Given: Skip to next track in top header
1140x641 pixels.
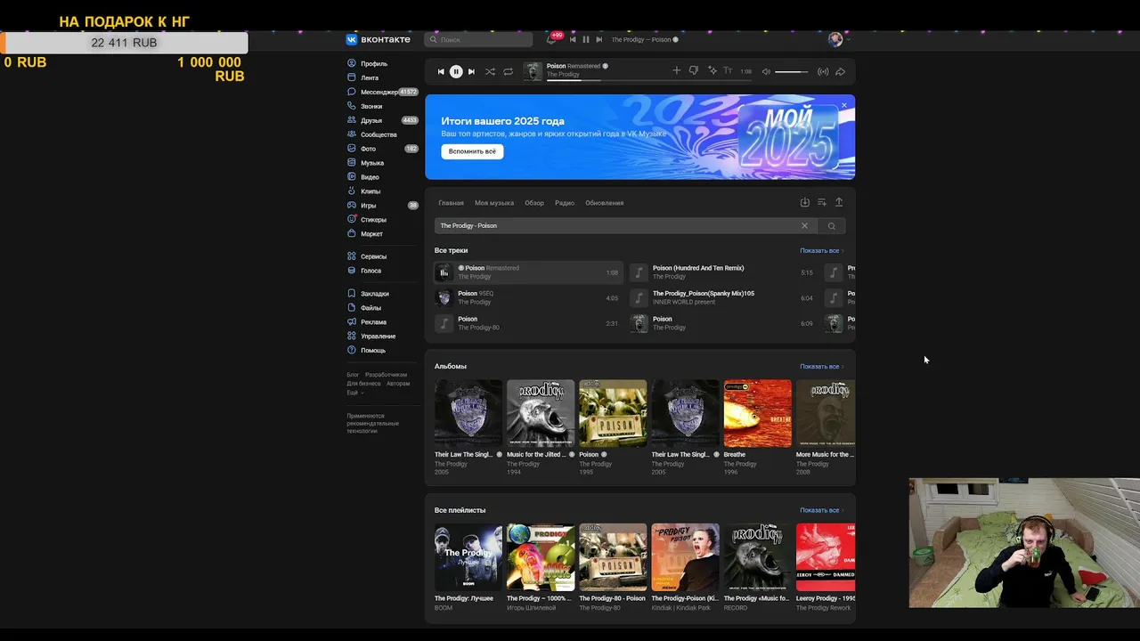Looking at the screenshot, I should coord(599,39).
